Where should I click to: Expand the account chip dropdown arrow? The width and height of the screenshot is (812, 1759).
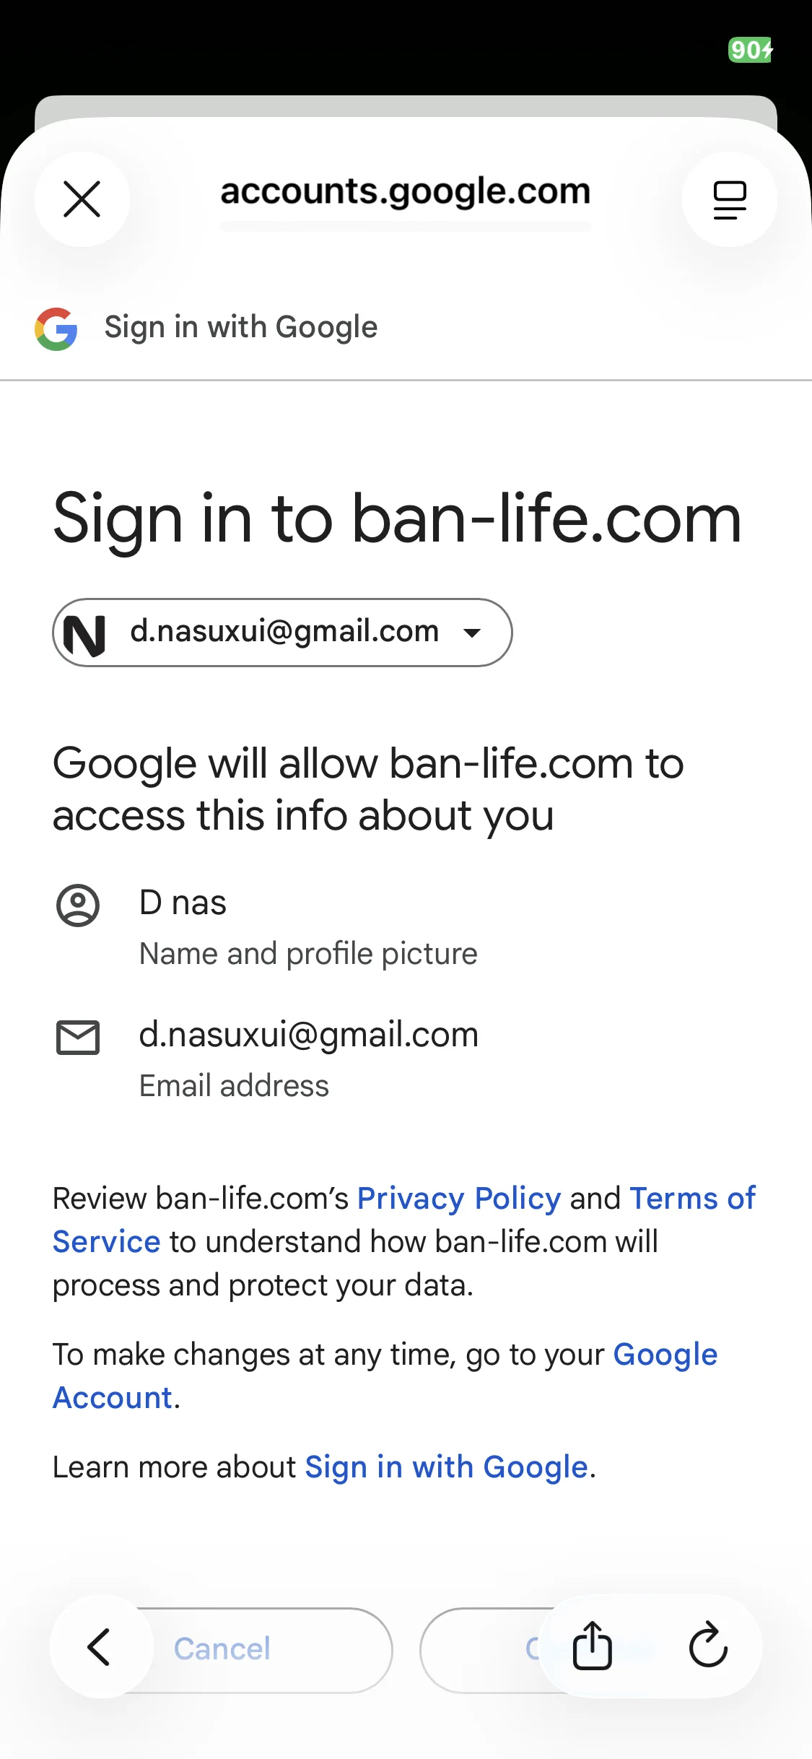[472, 633]
